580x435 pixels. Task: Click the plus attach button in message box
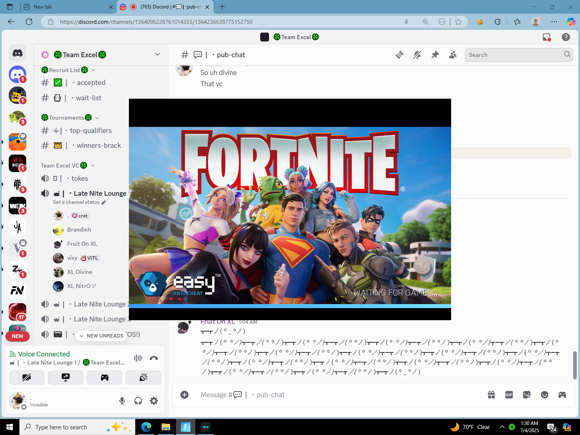(x=184, y=395)
